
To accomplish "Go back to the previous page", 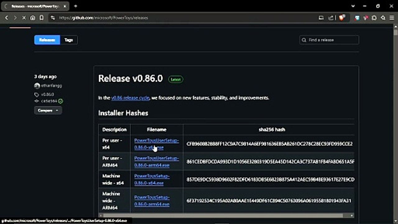I will pyautogui.click(x=7, y=18).
